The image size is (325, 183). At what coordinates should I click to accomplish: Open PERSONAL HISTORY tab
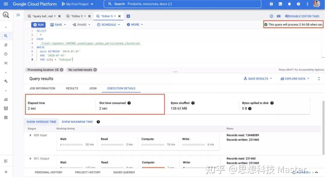click(48, 172)
